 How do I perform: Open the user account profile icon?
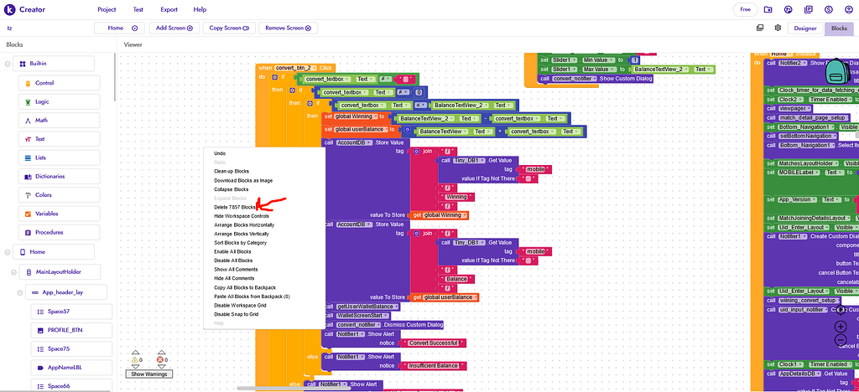coord(849,9)
